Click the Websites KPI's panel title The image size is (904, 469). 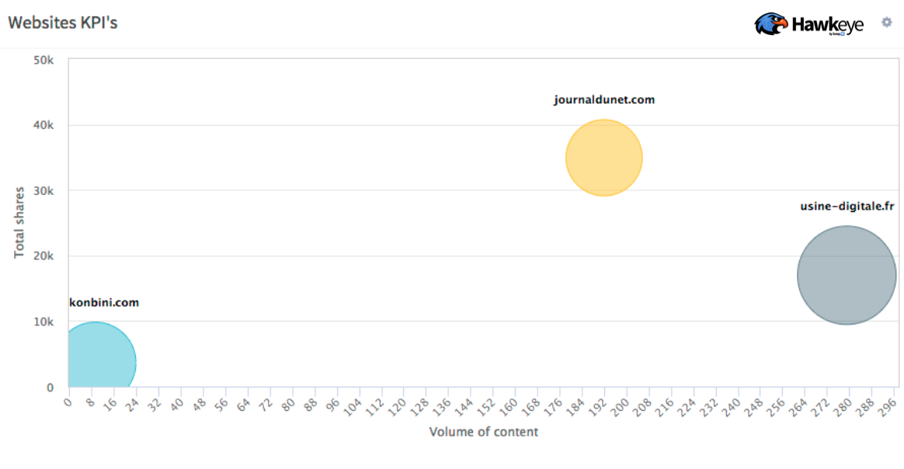click(63, 23)
